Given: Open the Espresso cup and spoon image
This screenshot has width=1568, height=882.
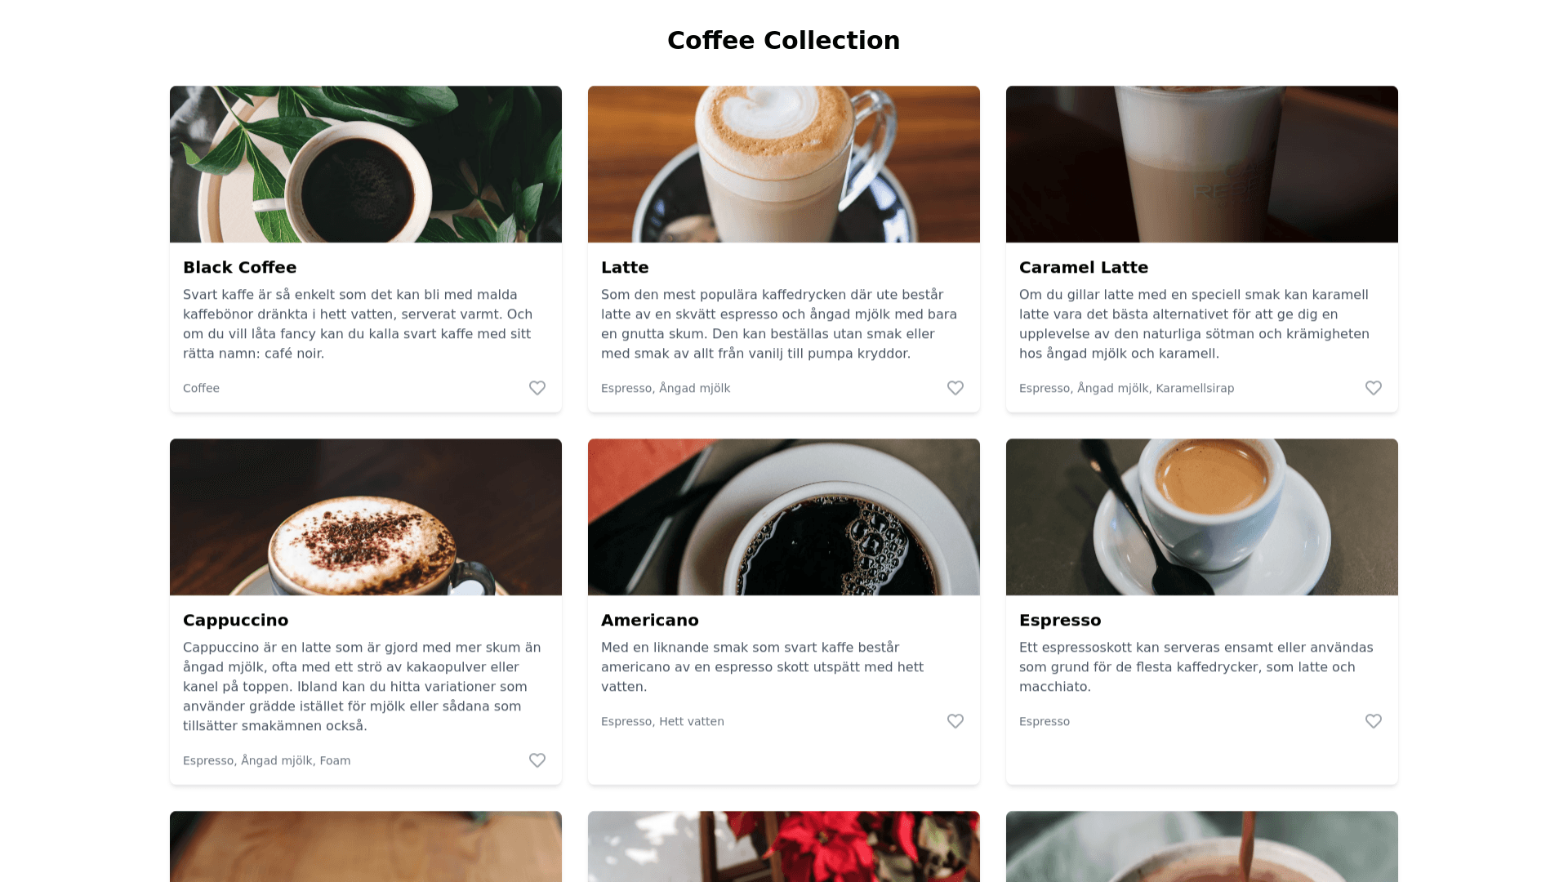Looking at the screenshot, I should tap(1202, 517).
